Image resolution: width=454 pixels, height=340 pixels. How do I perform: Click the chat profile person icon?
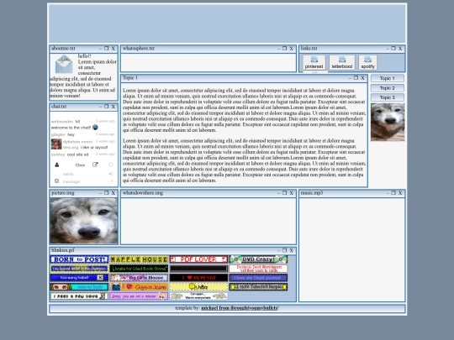[x=57, y=165]
